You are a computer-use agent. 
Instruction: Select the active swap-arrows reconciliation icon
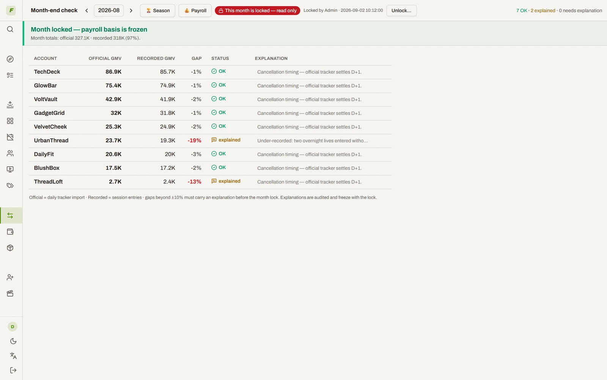(10, 215)
